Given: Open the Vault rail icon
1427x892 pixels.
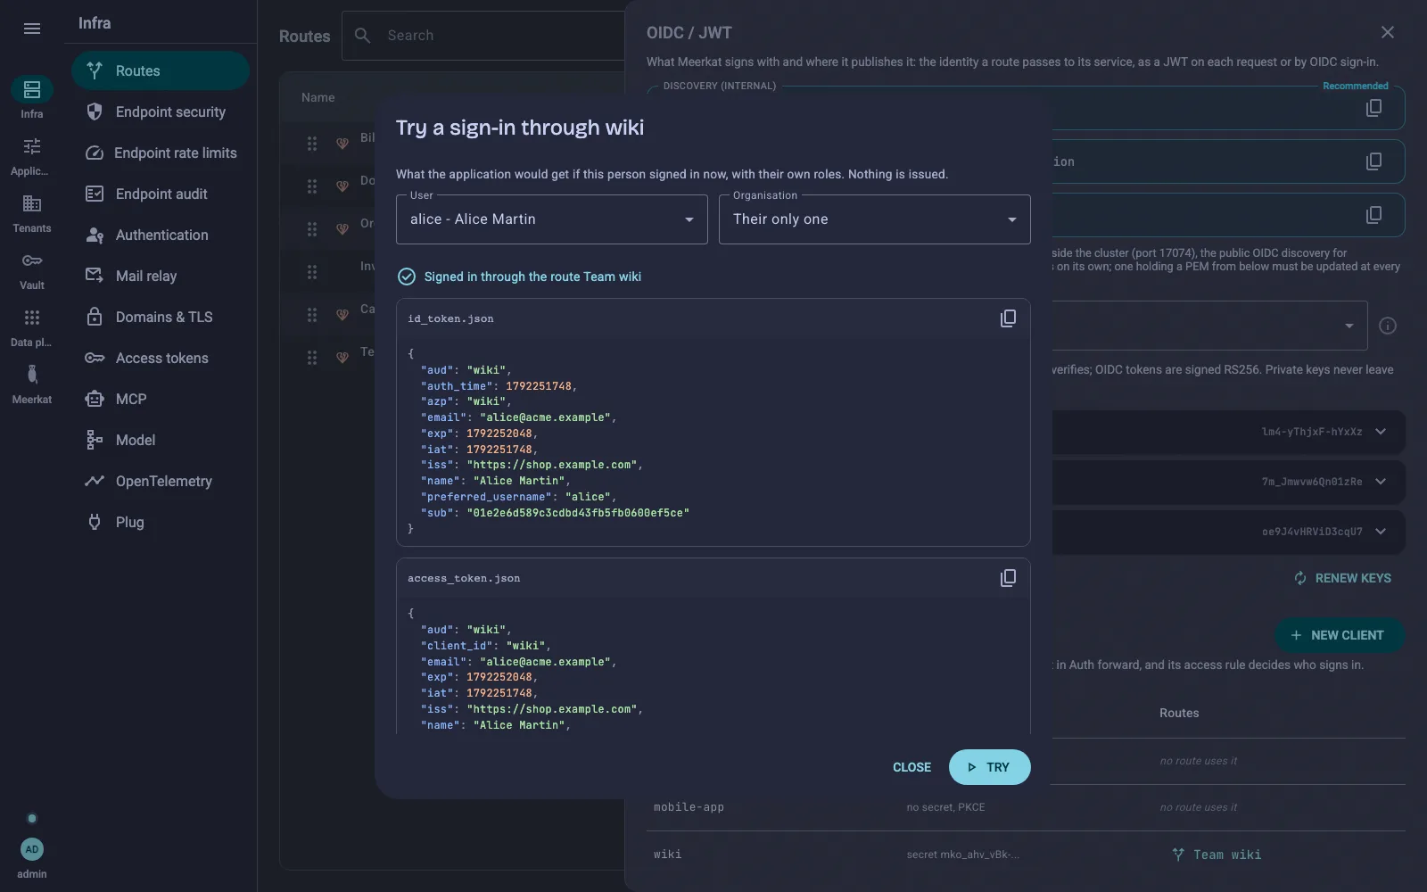Looking at the screenshot, I should (32, 270).
